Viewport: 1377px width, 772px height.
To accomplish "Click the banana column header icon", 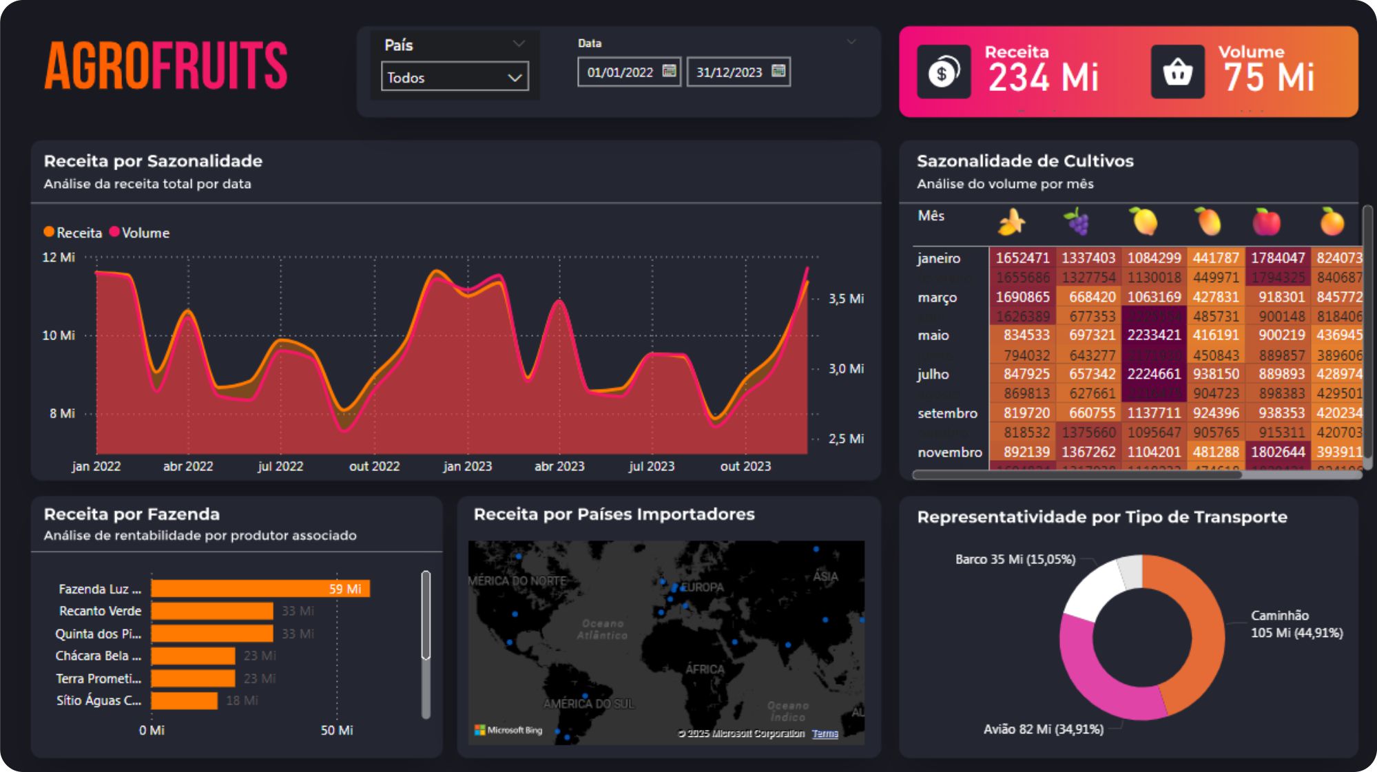I will 1011,222.
